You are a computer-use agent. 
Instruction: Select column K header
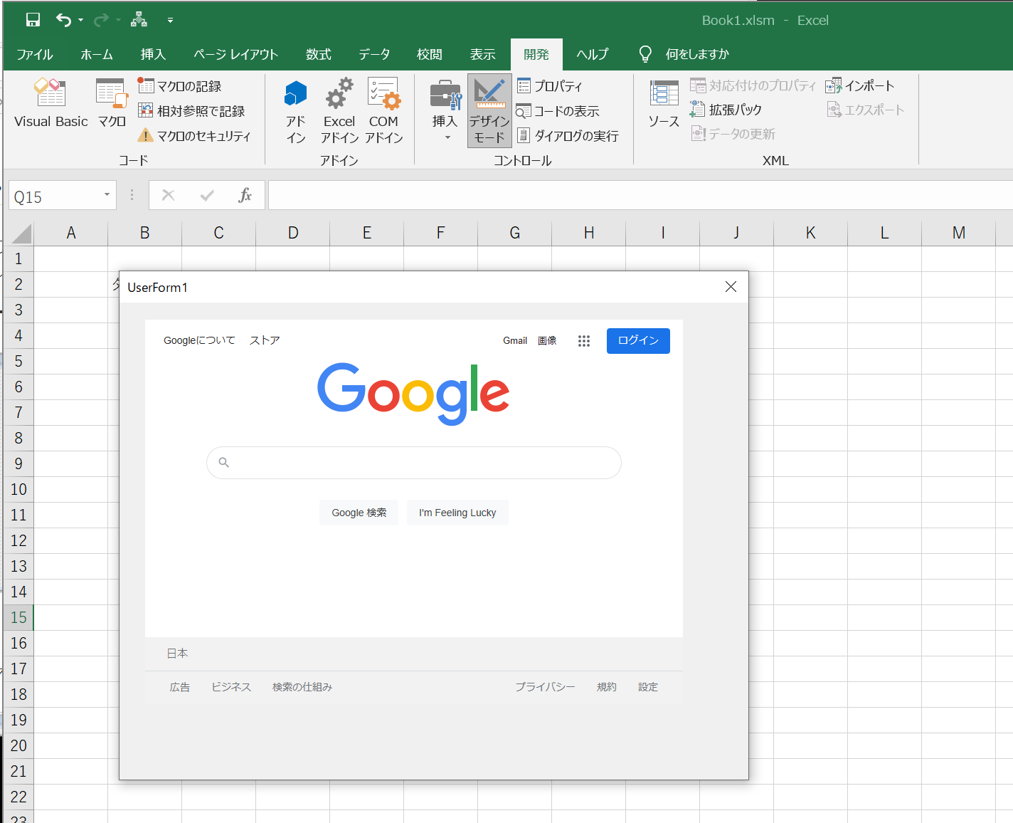(810, 233)
